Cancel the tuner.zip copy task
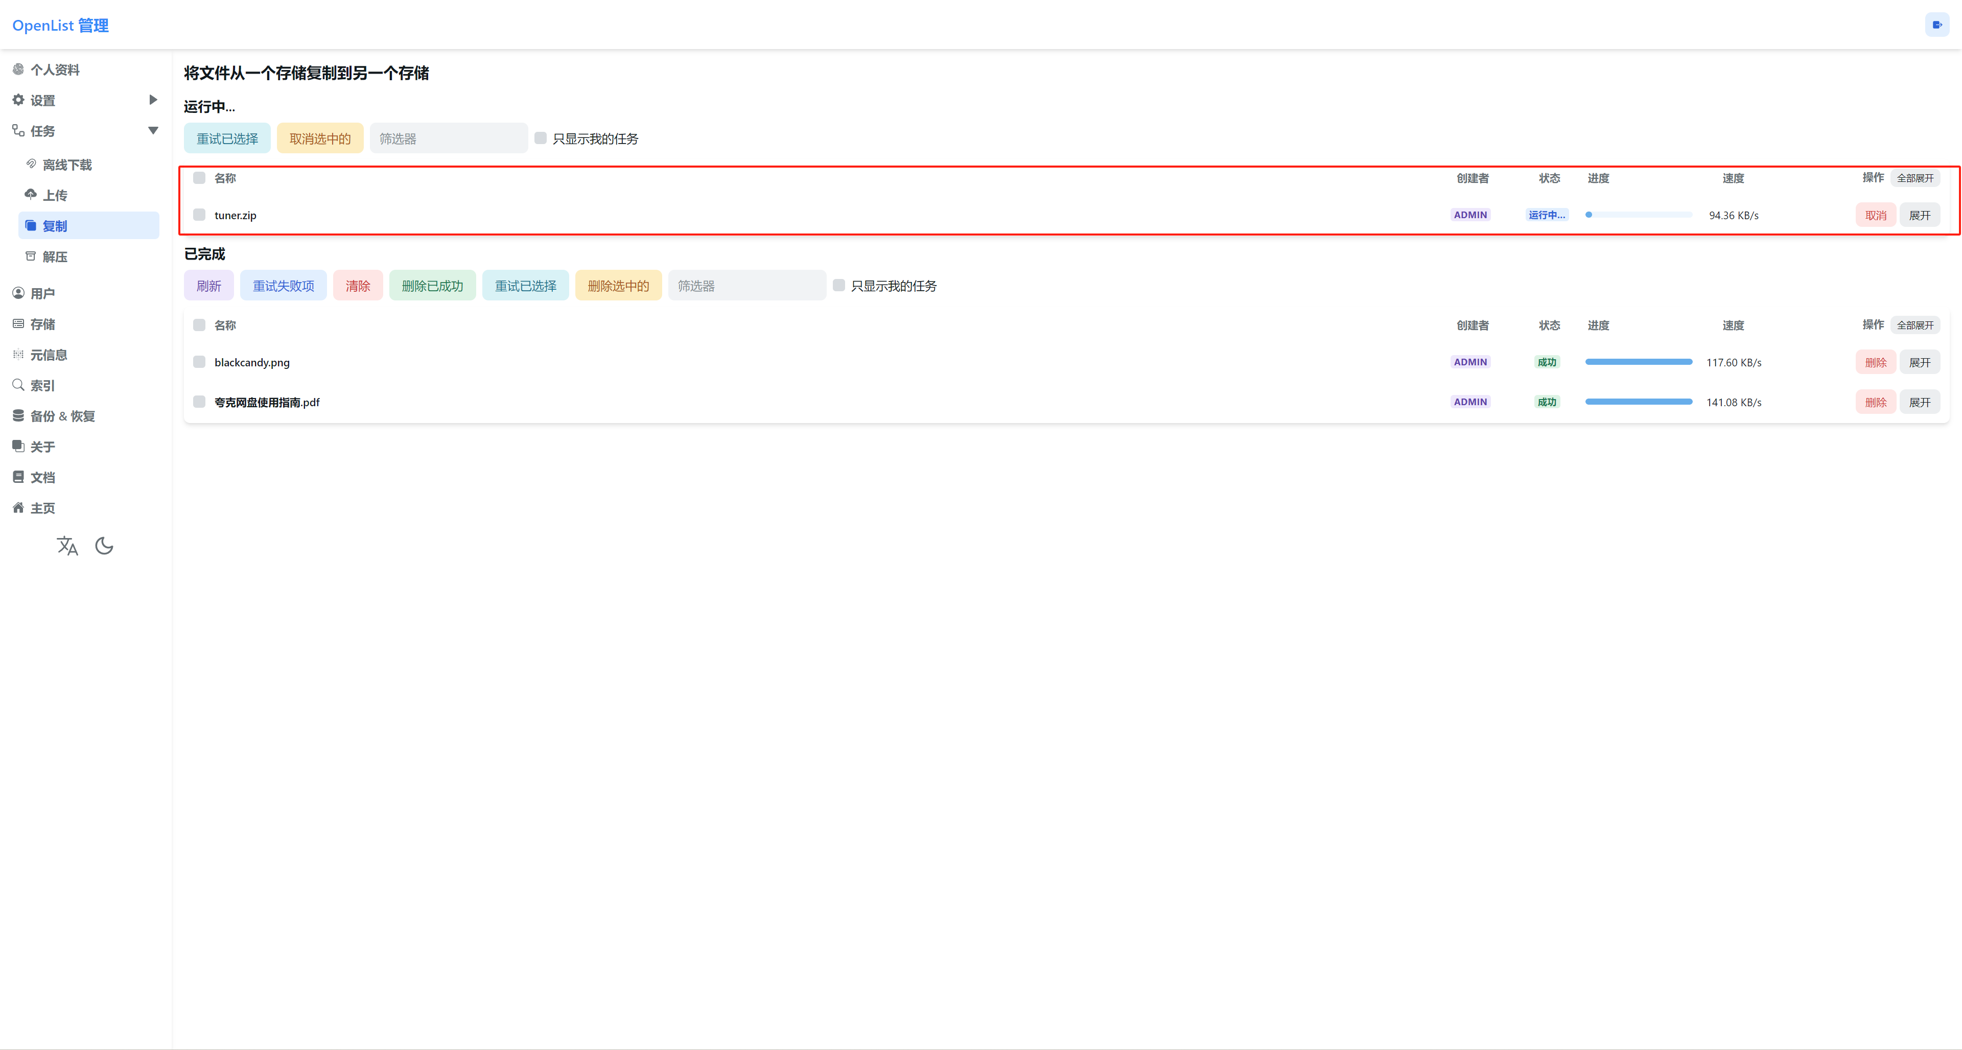 pos(1876,216)
